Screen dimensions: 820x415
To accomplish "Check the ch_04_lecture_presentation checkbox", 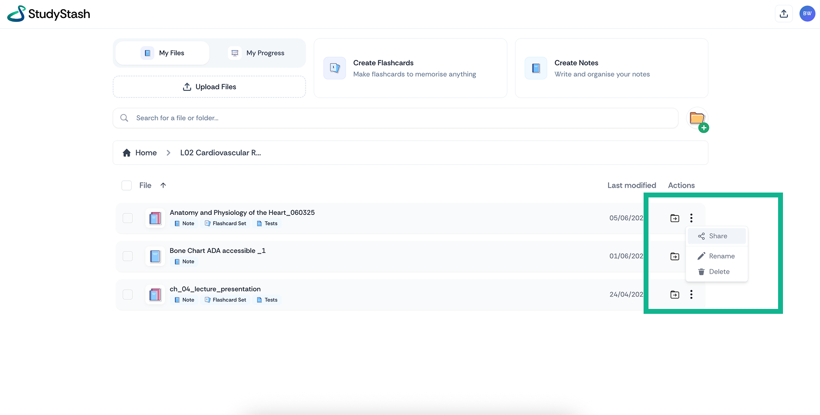I will (x=127, y=295).
